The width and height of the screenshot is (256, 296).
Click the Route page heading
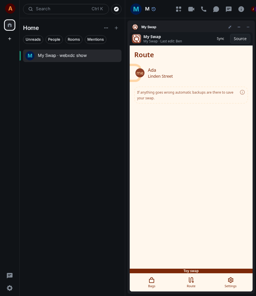point(144,55)
